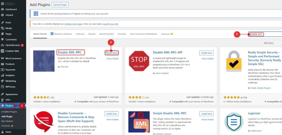The image size is (282, 135).
Task: Open the Bluehost Solutions tab
Action: coord(61,34)
